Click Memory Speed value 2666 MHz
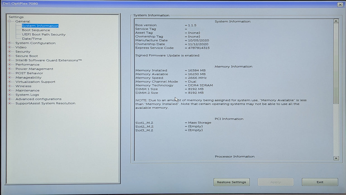The width and height of the screenshot is (346, 195). 197,78
